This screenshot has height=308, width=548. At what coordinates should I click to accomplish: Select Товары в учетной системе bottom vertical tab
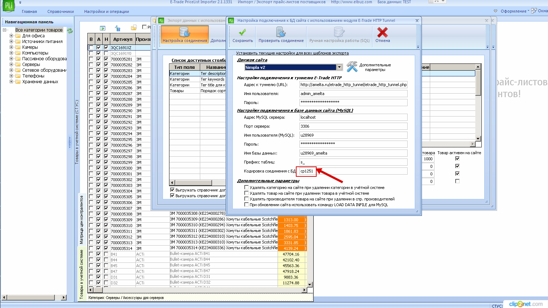click(81, 274)
